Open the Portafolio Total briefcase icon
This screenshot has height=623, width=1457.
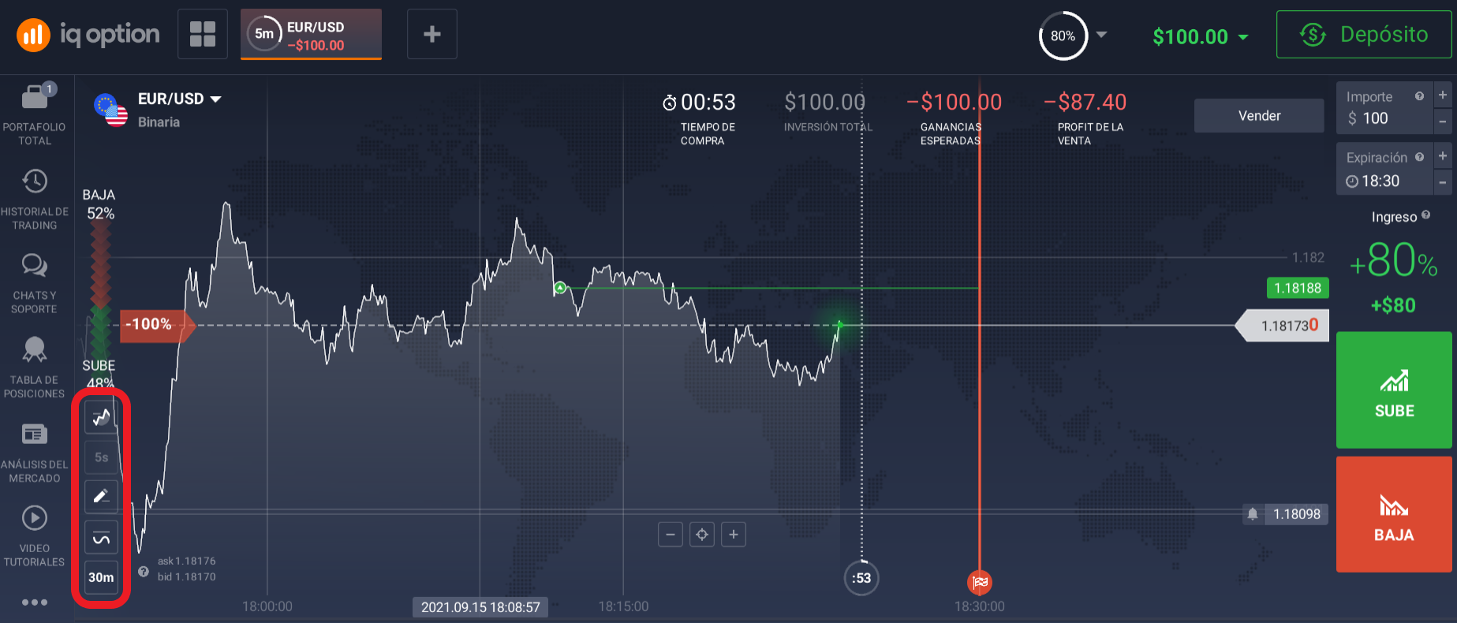coord(35,97)
